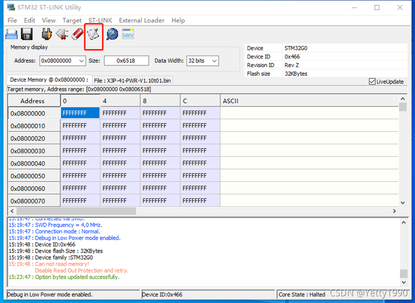Click the ST-LINK Utility title bar app icon
Image resolution: width=415 pixels, height=303 pixels.
(11, 7)
